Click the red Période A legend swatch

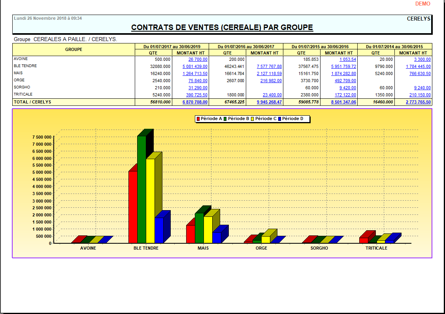pos(198,119)
